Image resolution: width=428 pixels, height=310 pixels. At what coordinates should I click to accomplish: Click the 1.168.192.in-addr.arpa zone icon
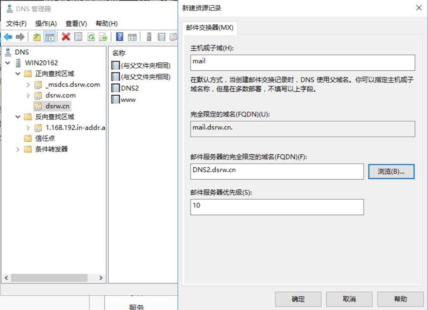coord(38,128)
